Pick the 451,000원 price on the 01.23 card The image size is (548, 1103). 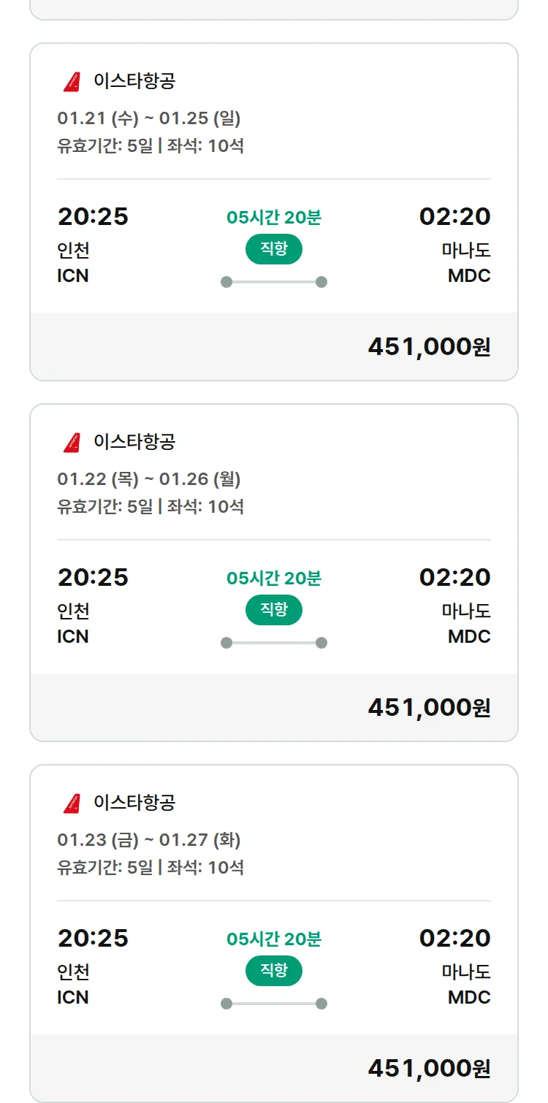point(429,1069)
